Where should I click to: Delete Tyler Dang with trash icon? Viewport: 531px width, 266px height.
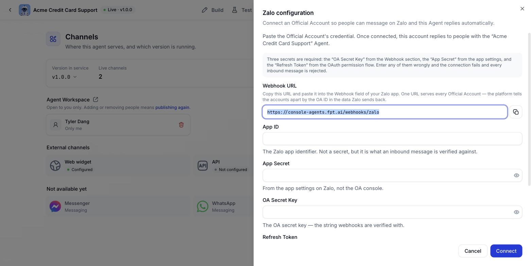pyautogui.click(x=181, y=125)
